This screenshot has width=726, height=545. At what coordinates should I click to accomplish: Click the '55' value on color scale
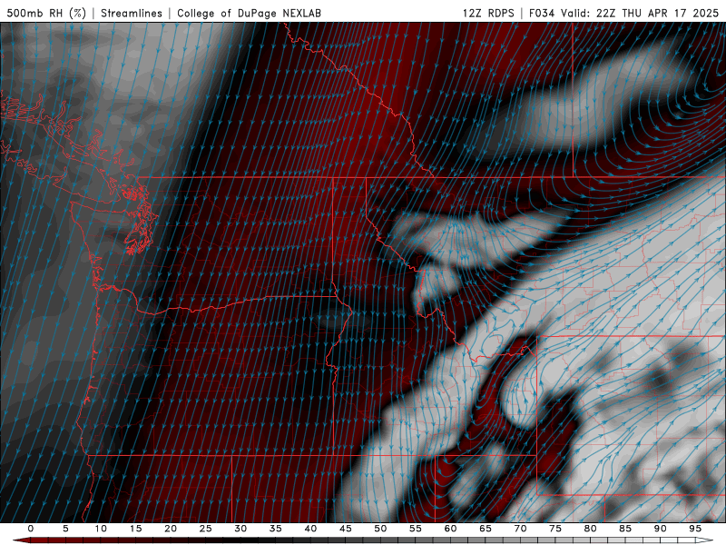point(416,529)
